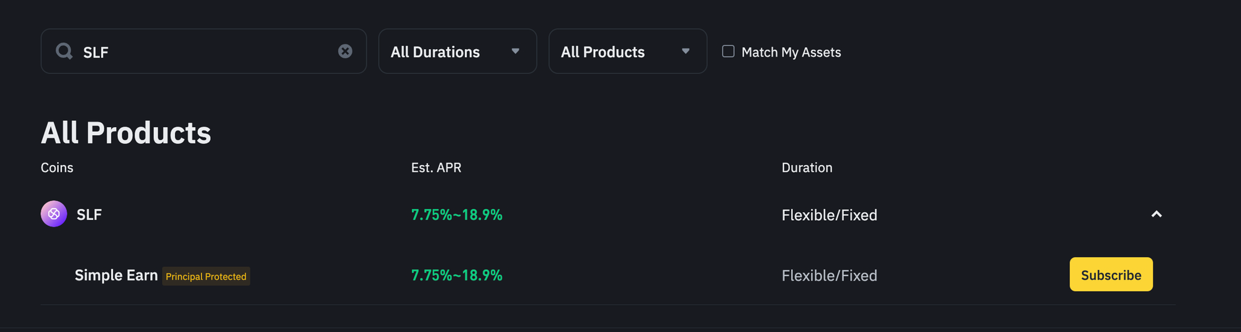
Task: Click the Coins column header
Action: pyautogui.click(x=57, y=168)
